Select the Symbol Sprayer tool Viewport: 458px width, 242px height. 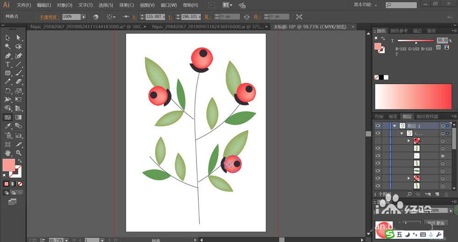click(8, 135)
